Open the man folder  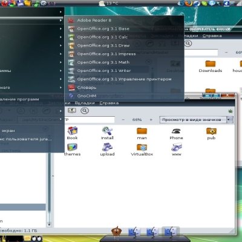point(142,134)
